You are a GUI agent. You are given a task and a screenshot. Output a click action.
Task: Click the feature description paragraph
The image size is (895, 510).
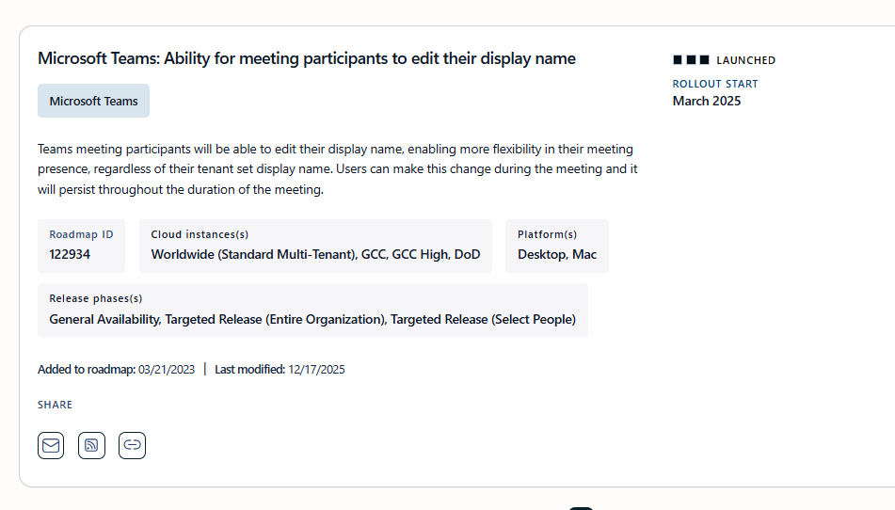[x=338, y=169]
